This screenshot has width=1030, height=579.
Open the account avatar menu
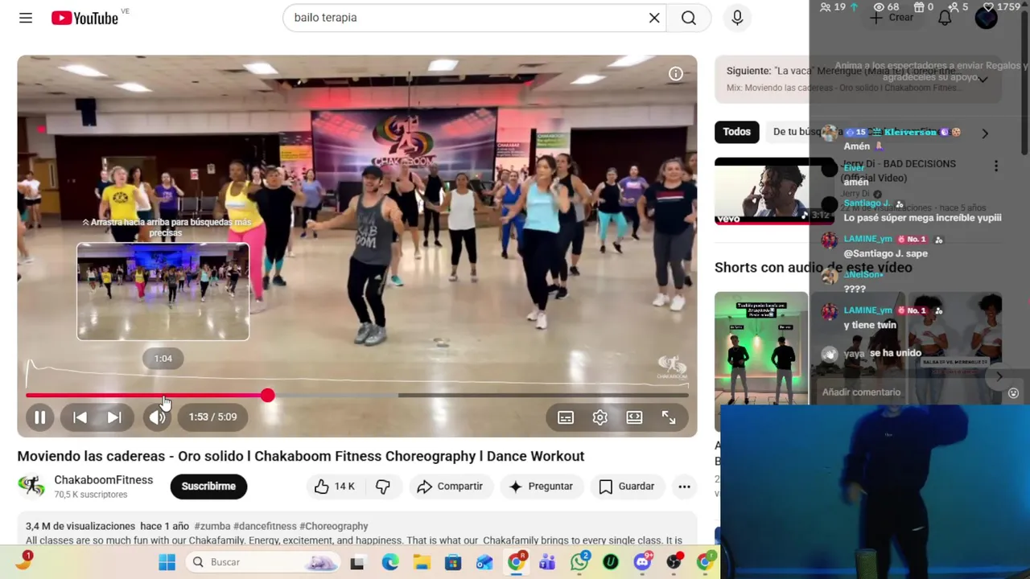pos(986,18)
